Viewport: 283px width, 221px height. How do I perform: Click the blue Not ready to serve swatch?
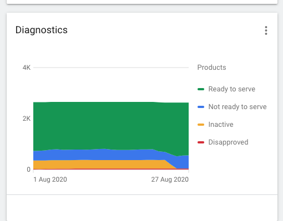click(x=201, y=107)
